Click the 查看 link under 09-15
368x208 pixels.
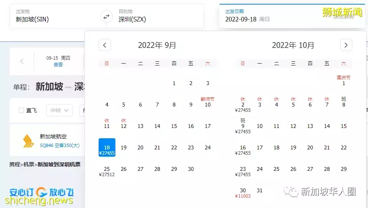tap(58, 65)
